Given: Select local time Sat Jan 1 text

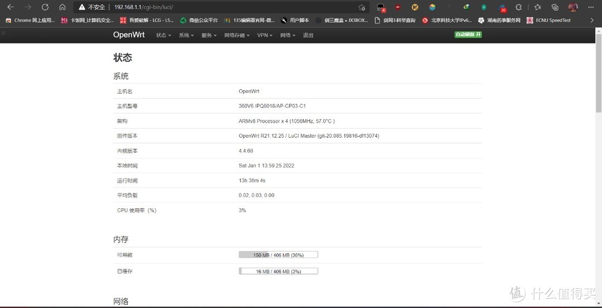Looking at the screenshot, I should click(266, 166).
